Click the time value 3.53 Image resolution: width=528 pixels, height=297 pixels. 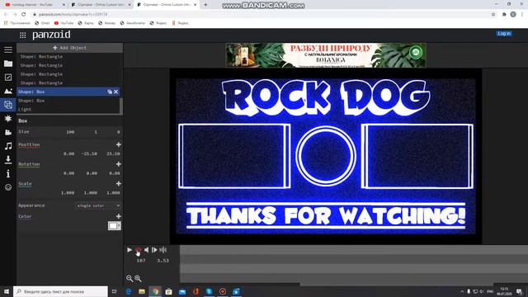(x=163, y=261)
